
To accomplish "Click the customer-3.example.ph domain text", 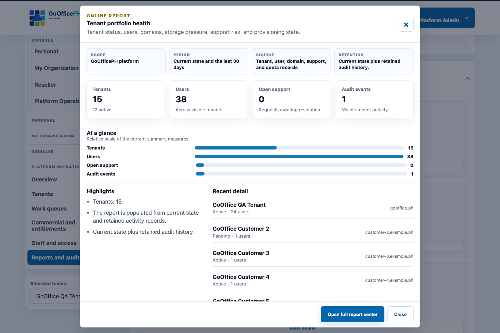I will tap(389, 256).
